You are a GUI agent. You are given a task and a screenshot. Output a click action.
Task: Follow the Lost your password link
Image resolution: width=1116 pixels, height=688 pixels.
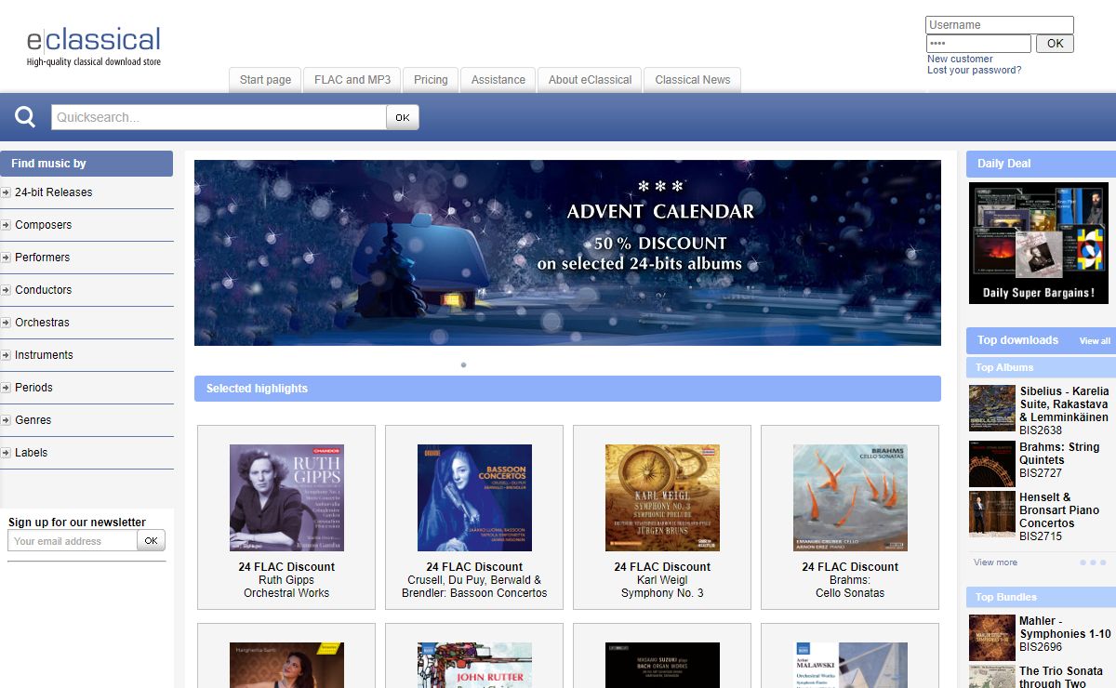coord(974,70)
